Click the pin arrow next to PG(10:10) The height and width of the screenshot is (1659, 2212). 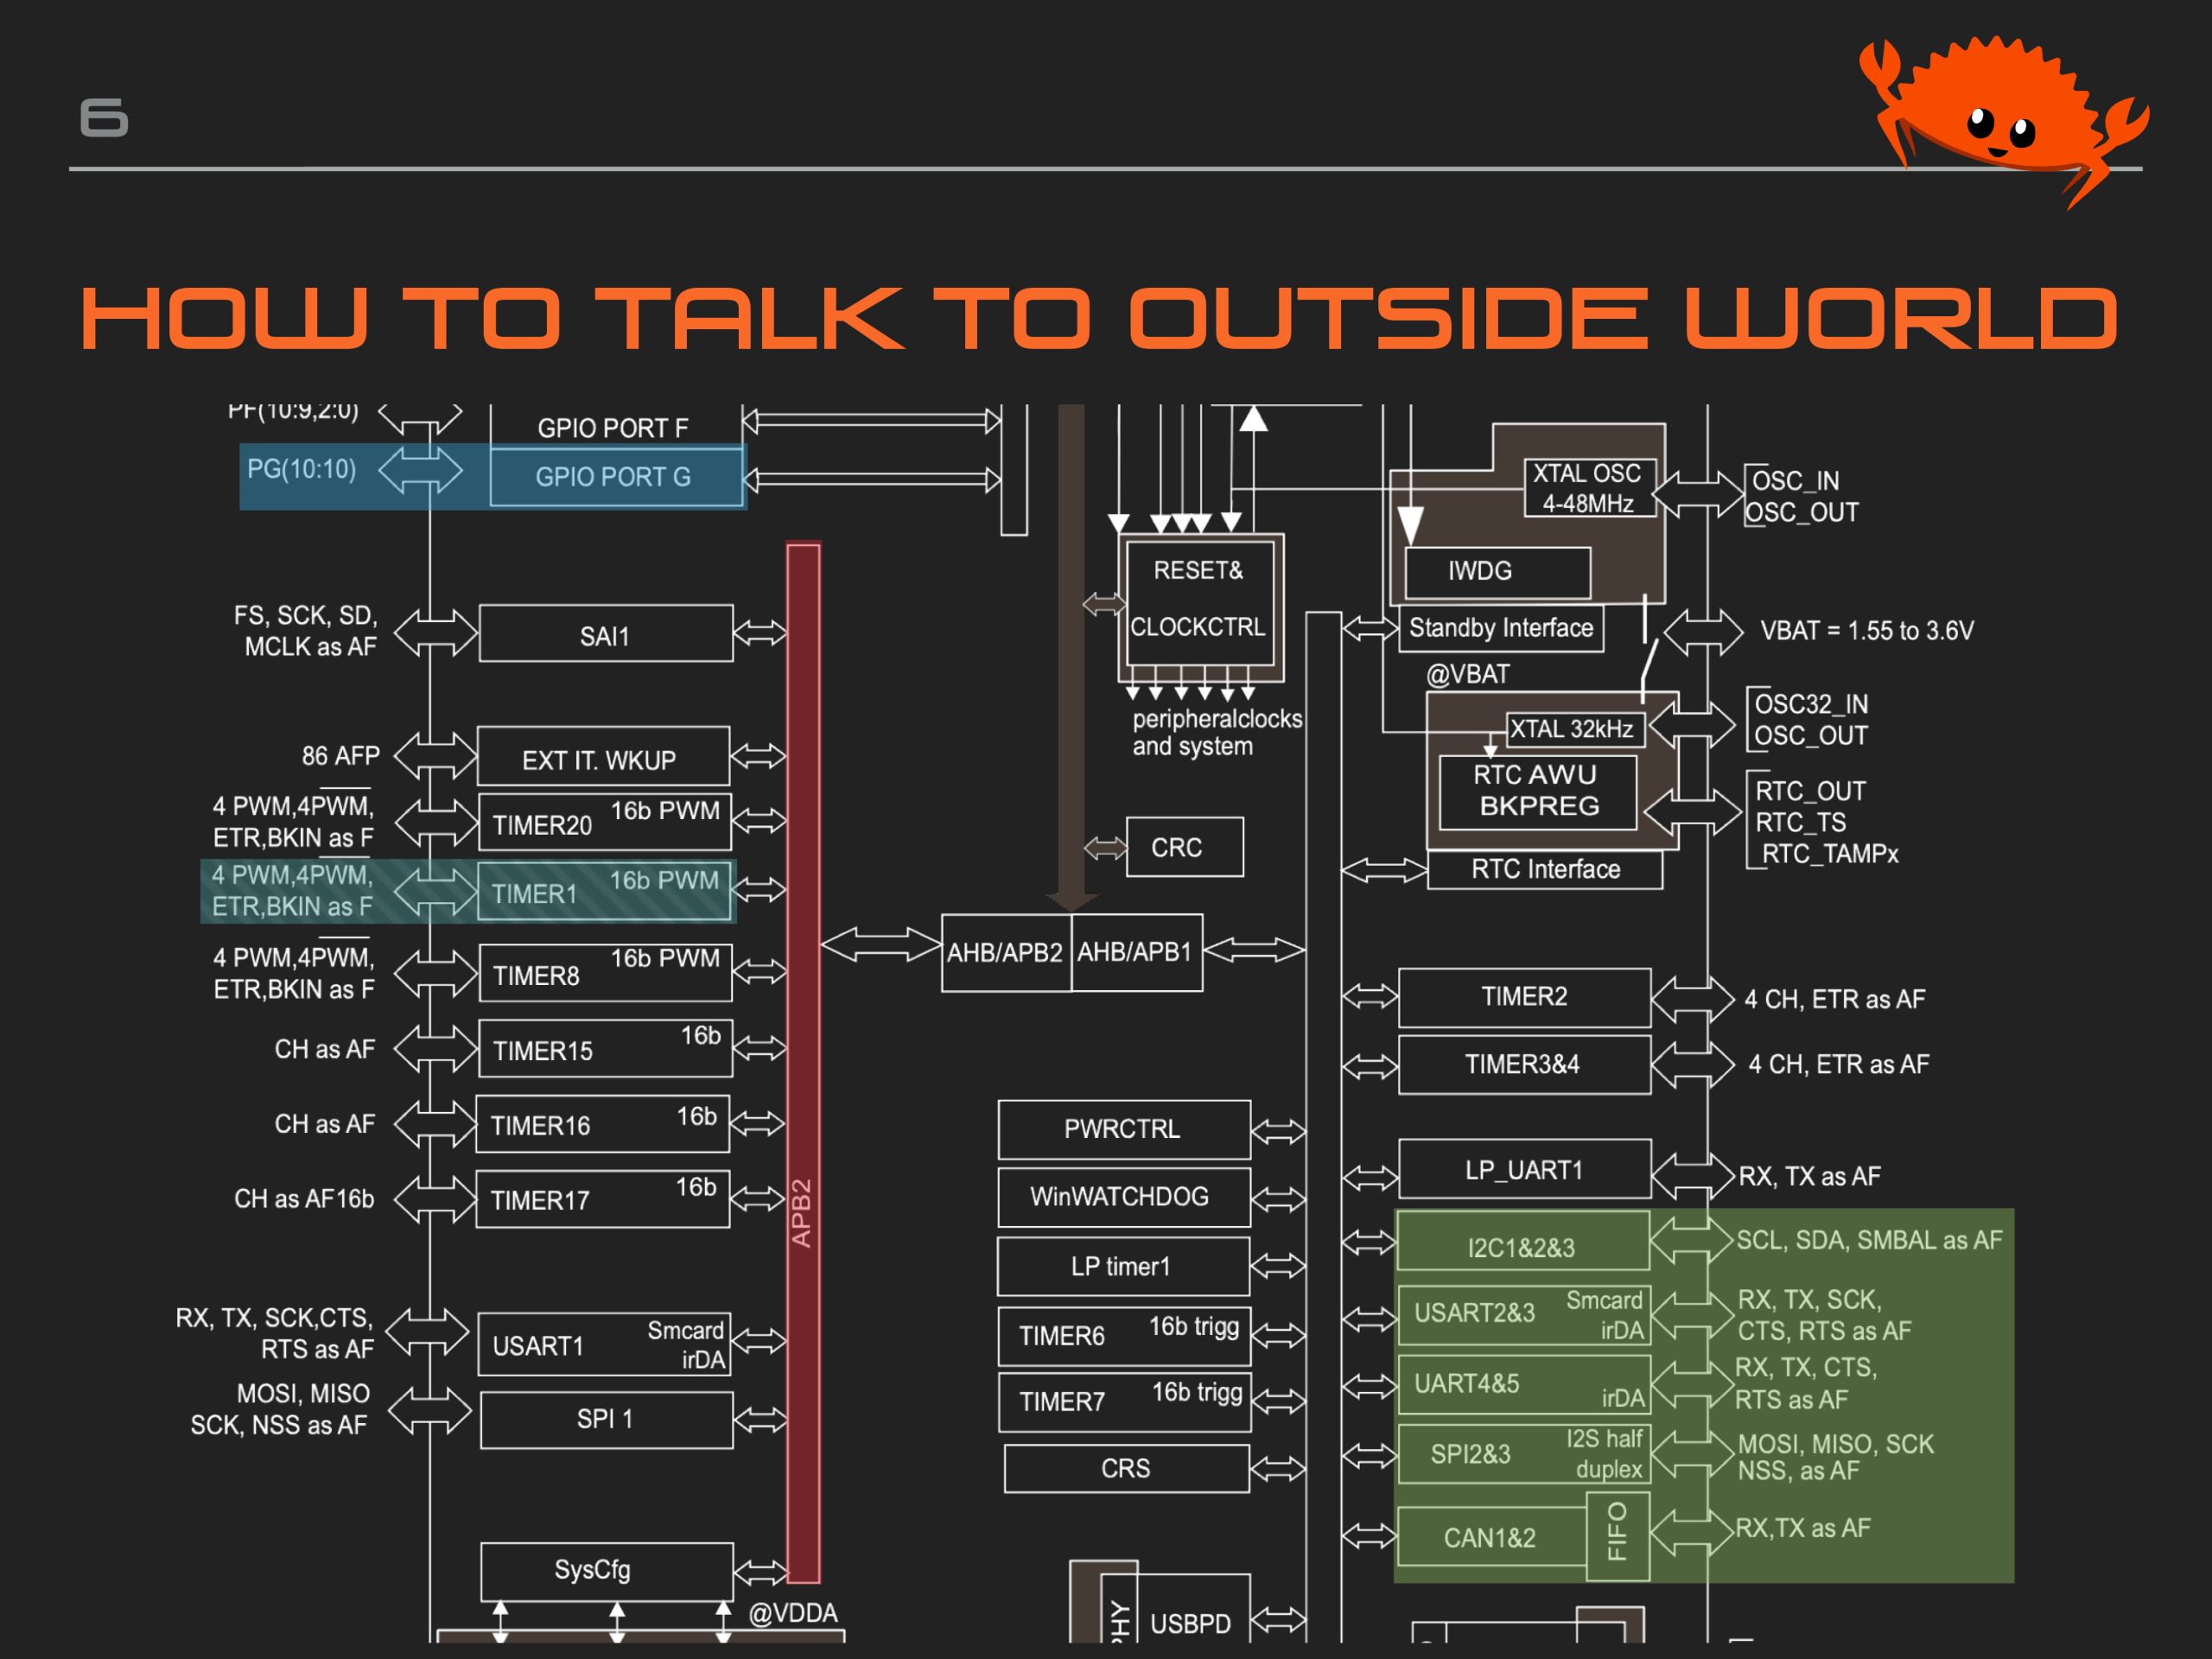pyautogui.click(x=420, y=470)
